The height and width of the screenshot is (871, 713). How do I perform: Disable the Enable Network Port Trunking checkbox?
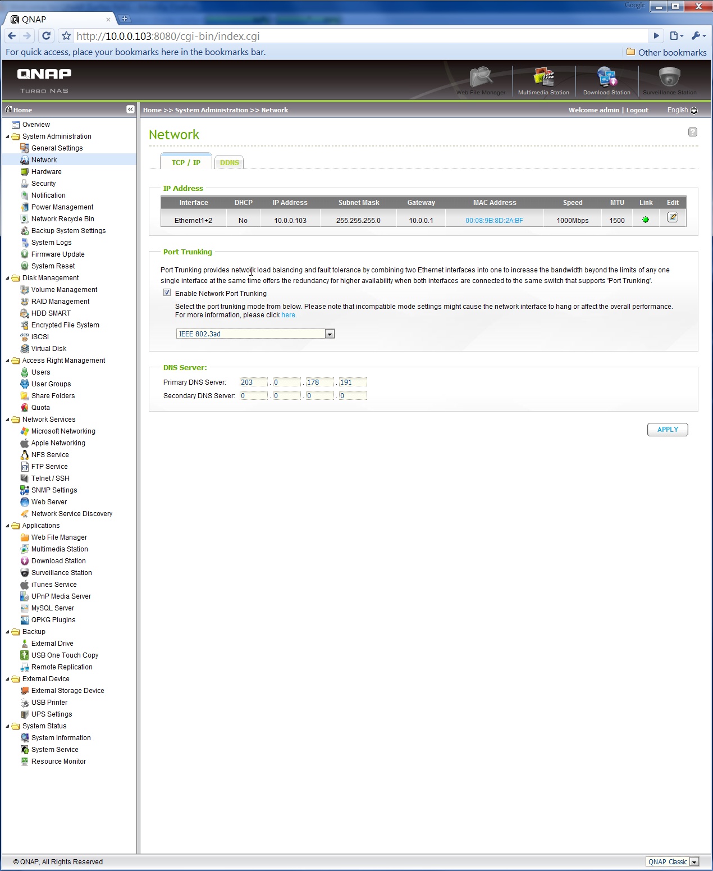[x=167, y=293]
